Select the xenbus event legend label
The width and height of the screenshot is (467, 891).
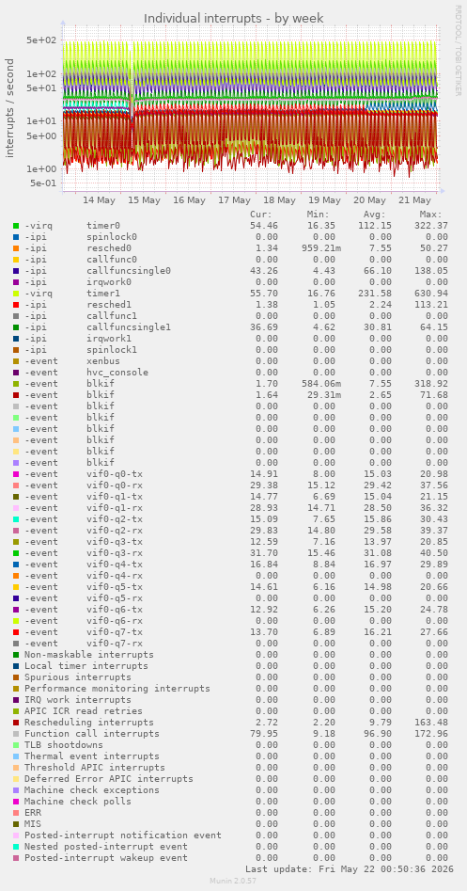click(x=103, y=361)
